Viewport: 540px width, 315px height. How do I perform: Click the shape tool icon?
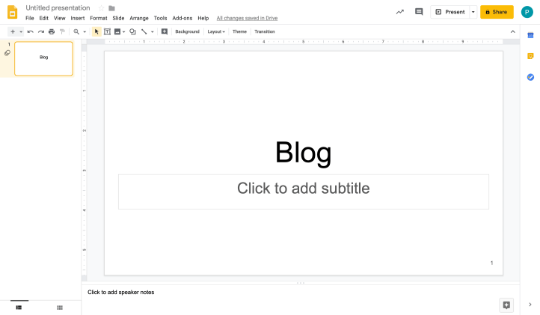132,31
